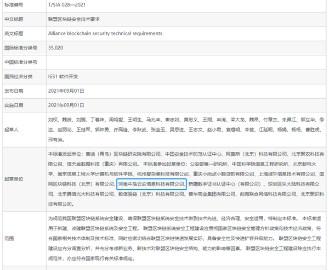This screenshot has width=329, height=270.
Task: Click the ICS classification value 35.020
Action: point(56,48)
